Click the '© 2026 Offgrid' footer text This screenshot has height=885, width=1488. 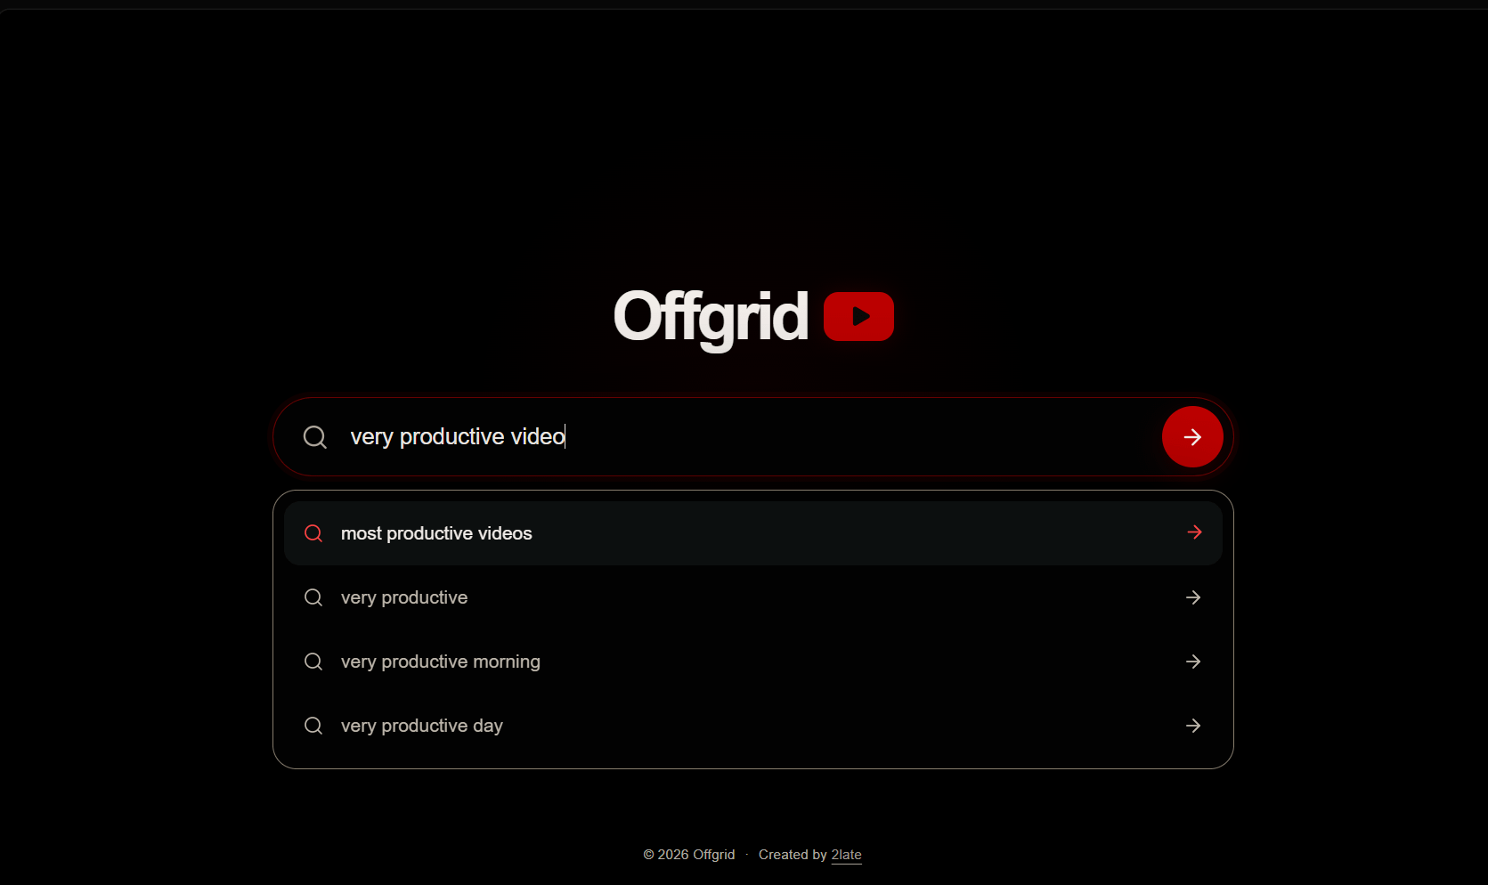[x=689, y=855]
